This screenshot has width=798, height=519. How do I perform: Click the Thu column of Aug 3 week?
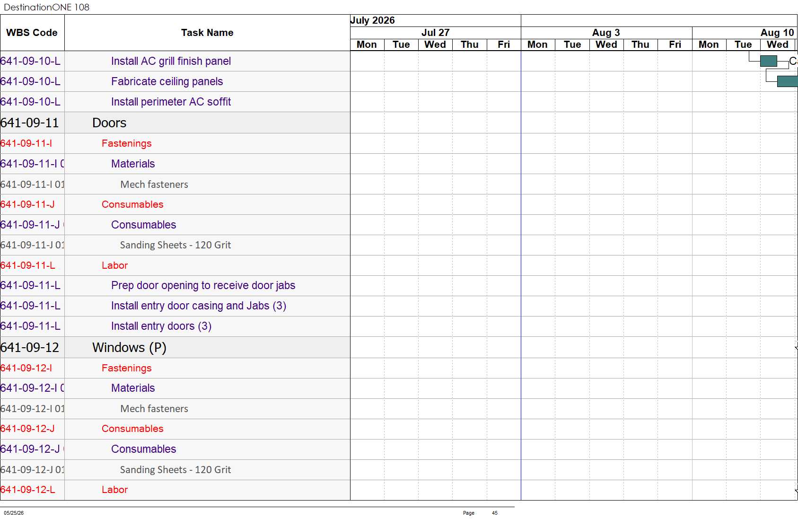click(x=640, y=44)
